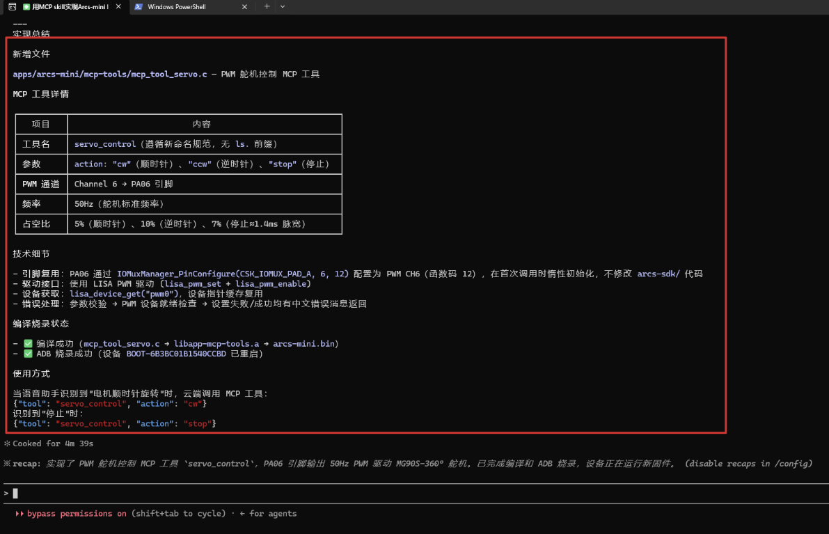Click the arcs-sdk/ path link
This screenshot has height=534, width=829.
[658, 274]
